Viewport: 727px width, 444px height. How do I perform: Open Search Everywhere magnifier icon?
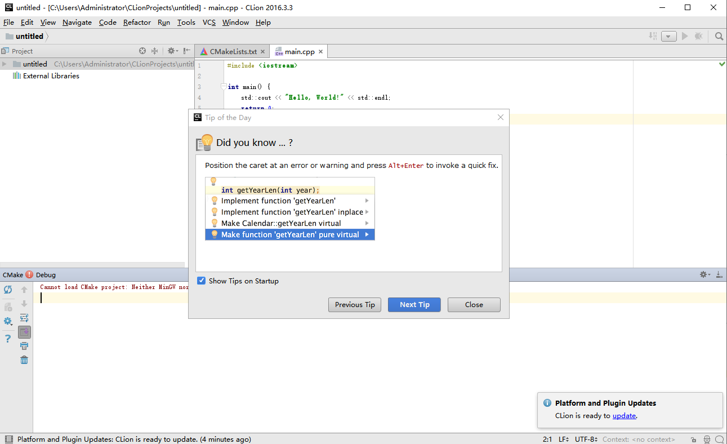[x=719, y=36]
